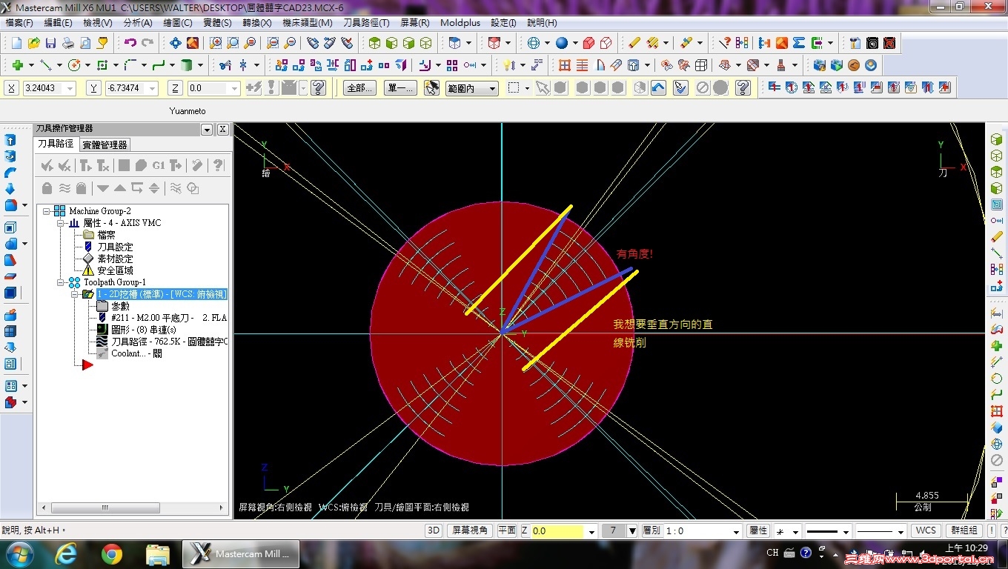Image resolution: width=1008 pixels, height=569 pixels.
Task: Collapse the 屬性 - 4 - AXIS VMC node
Action: pyautogui.click(x=61, y=223)
